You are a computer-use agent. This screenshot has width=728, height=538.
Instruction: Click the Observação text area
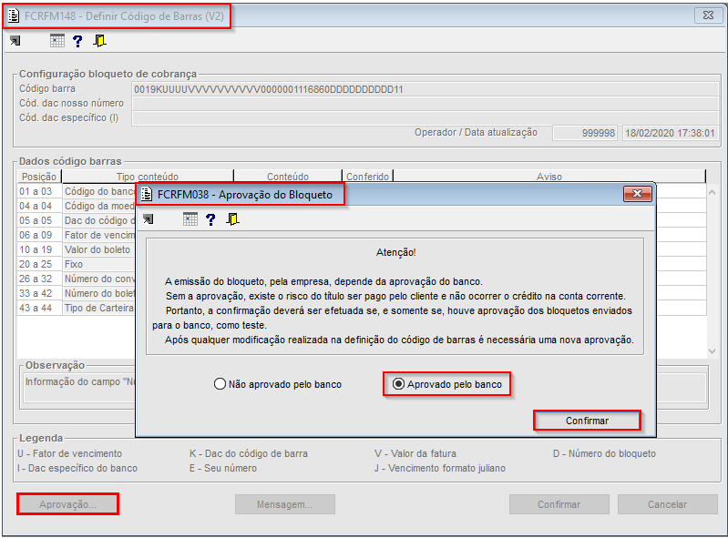[x=79, y=388]
